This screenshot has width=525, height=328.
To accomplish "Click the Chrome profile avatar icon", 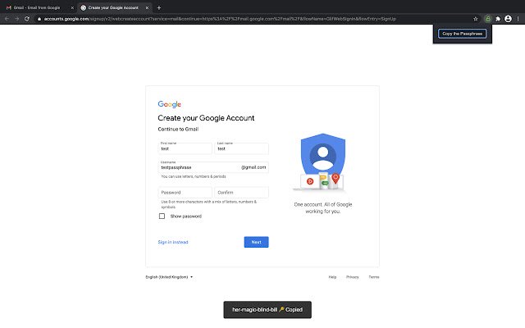I will point(508,18).
